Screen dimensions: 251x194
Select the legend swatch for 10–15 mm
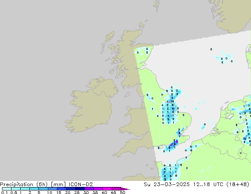coord(53,189)
